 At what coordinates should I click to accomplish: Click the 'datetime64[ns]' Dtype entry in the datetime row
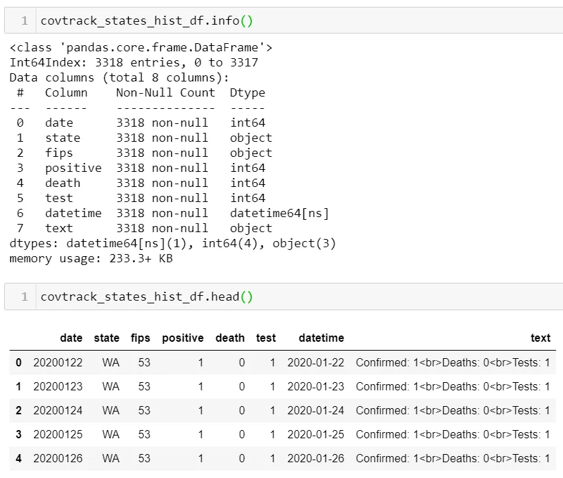click(279, 213)
